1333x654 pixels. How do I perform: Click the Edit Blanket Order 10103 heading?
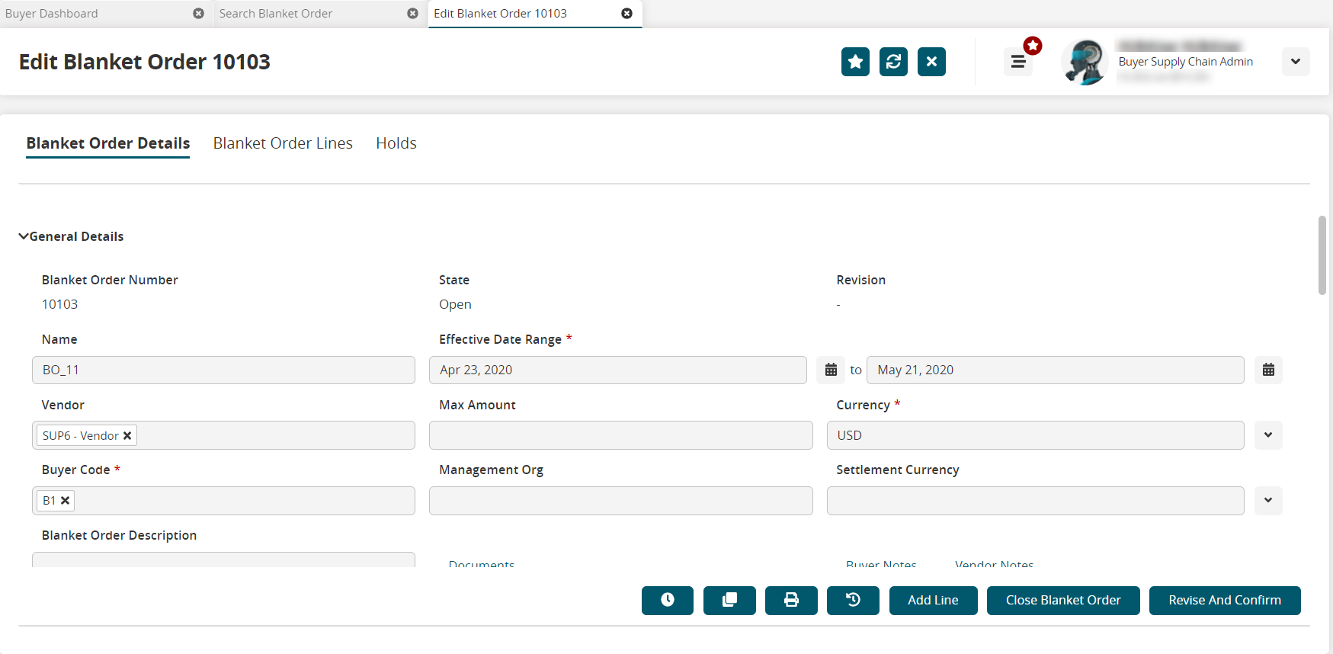click(145, 62)
